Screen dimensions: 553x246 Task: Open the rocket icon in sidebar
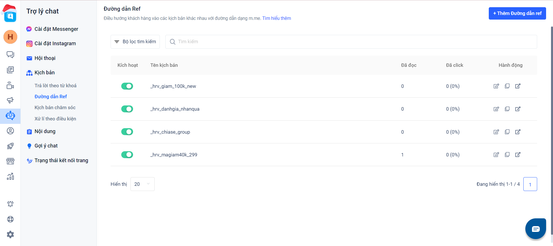click(x=10, y=146)
